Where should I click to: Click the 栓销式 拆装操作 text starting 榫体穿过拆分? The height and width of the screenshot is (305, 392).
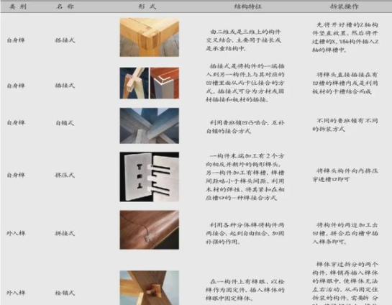pyautogui.click(x=345, y=283)
